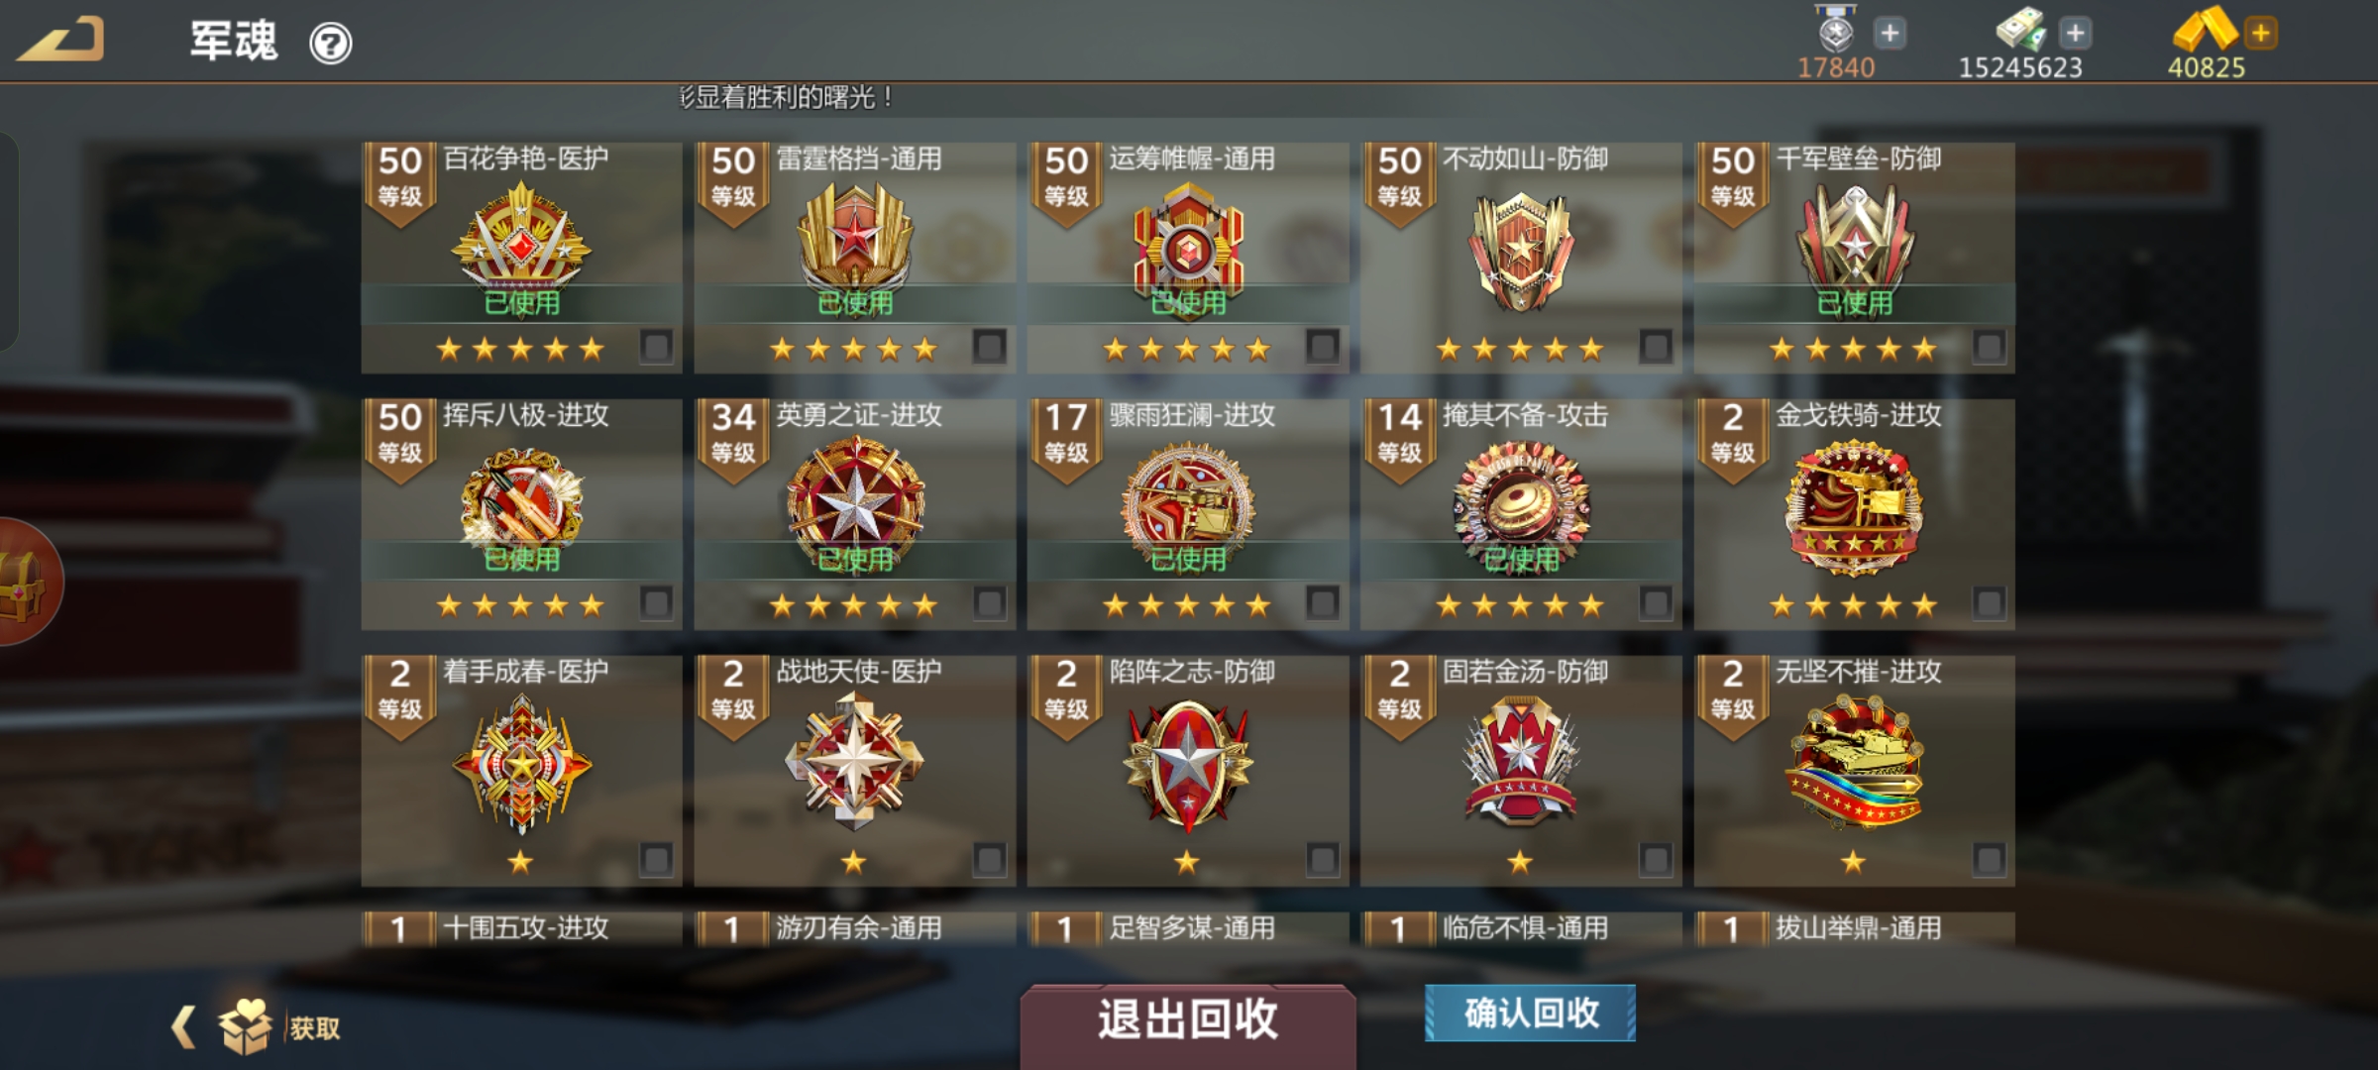
Task: Add cash using the plus button
Action: pos(2075,33)
